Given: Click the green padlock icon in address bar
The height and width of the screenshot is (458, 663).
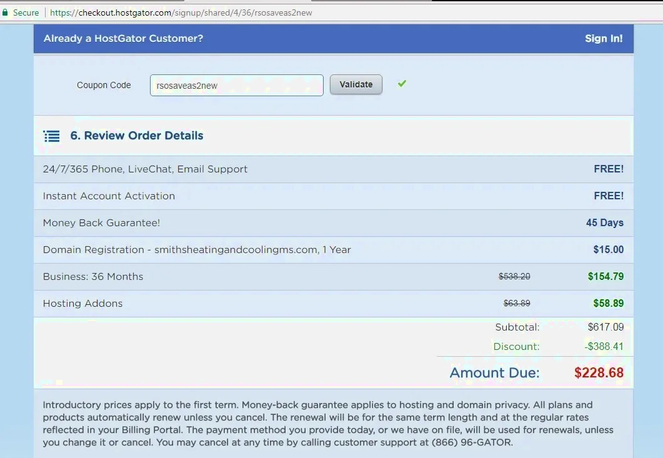Looking at the screenshot, I should (6, 12).
